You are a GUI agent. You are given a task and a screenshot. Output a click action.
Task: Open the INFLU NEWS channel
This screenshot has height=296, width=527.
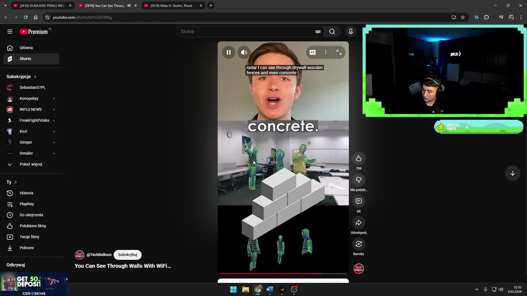pyautogui.click(x=31, y=109)
